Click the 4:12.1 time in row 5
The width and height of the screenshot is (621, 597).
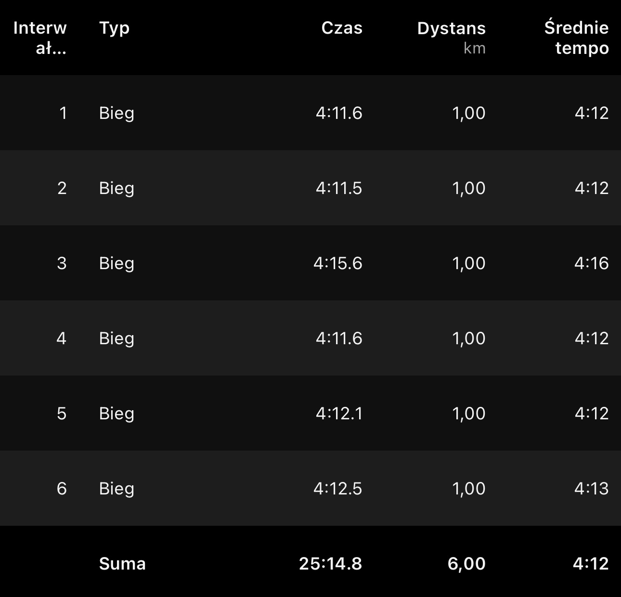click(x=339, y=414)
